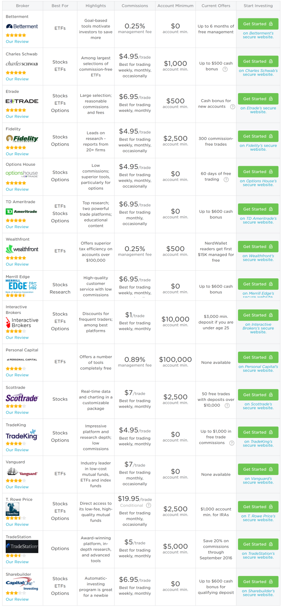
Task: Click the T. Rowe Price Conditional info icon
Action: pos(149,506)
